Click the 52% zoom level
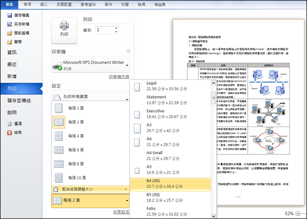 click(x=289, y=213)
